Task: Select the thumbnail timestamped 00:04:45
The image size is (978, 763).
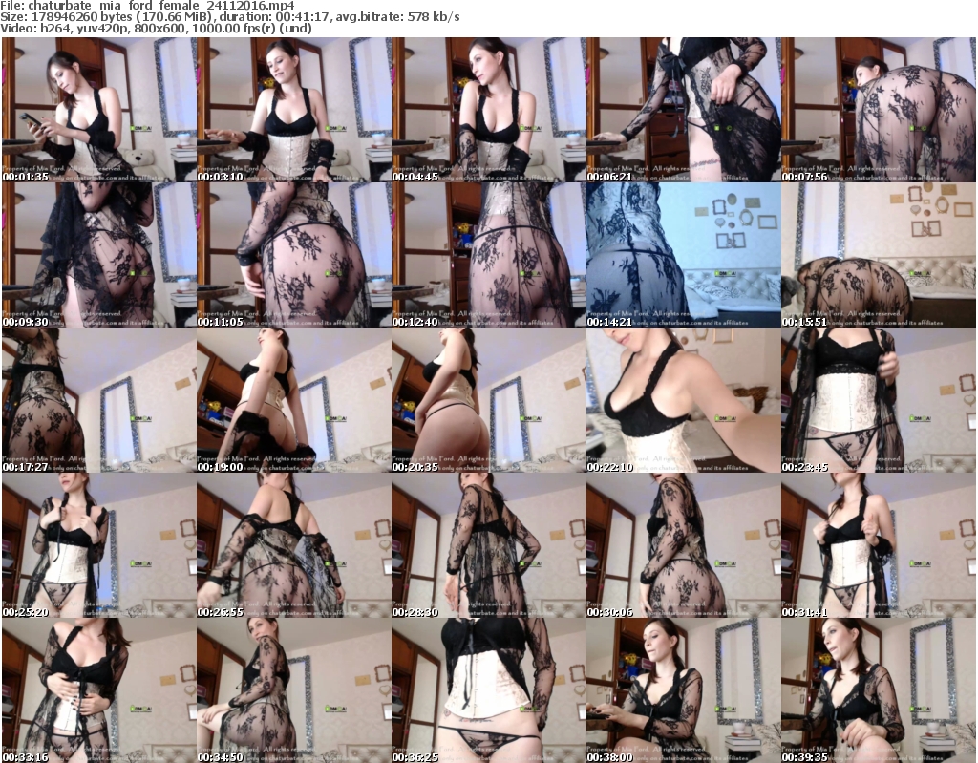Action: [x=488, y=110]
